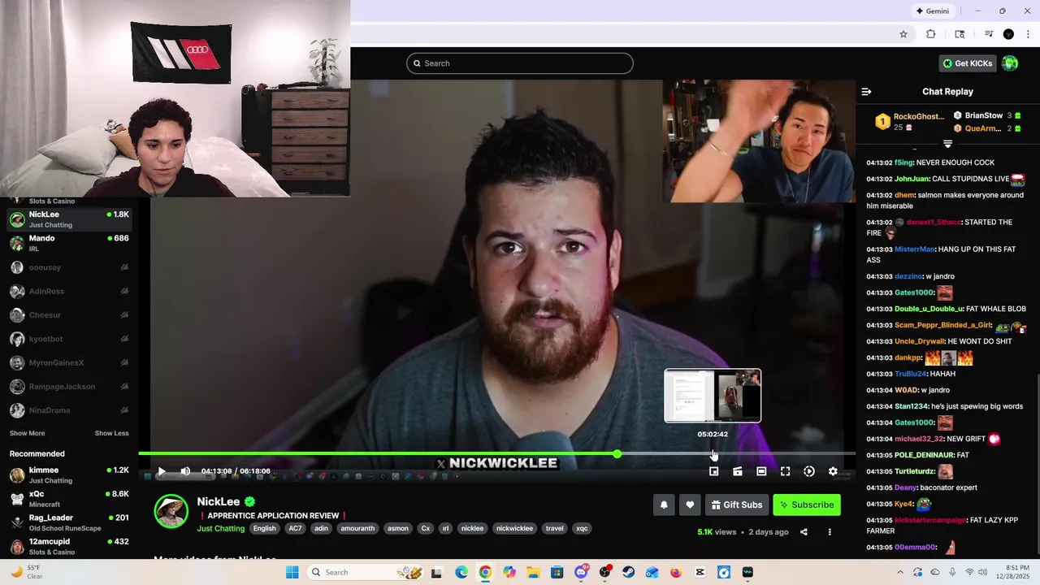Viewport: 1040px width, 585px height.
Task: Select the English tag
Action: pos(264,528)
